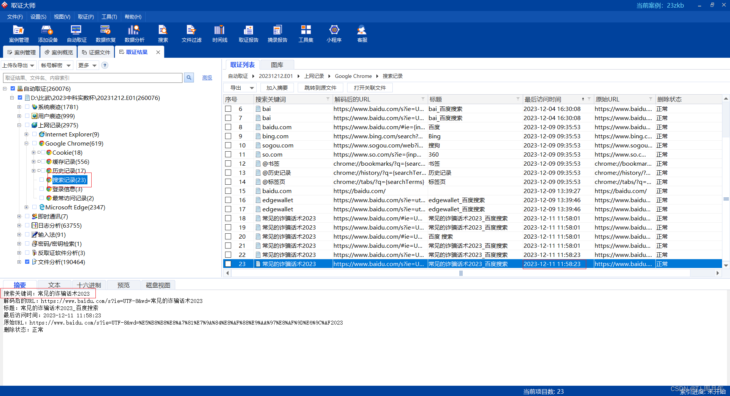730x396 pixels.
Task: Open filter icon on 原始URL column
Action: 651,99
